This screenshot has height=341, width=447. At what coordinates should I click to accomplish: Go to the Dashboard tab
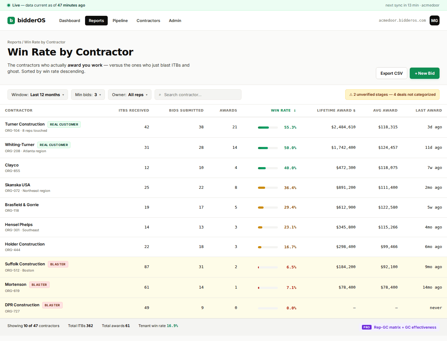[x=70, y=20]
